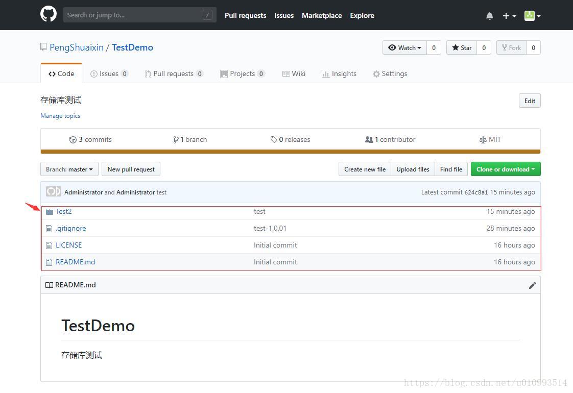Open the notifications bell
The image size is (573, 393).
(x=490, y=16)
